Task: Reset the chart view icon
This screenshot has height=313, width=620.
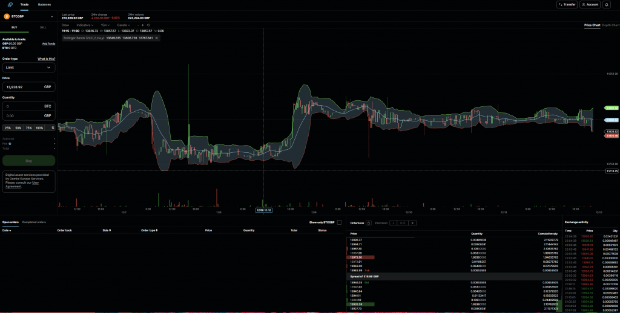Action: 149,25
